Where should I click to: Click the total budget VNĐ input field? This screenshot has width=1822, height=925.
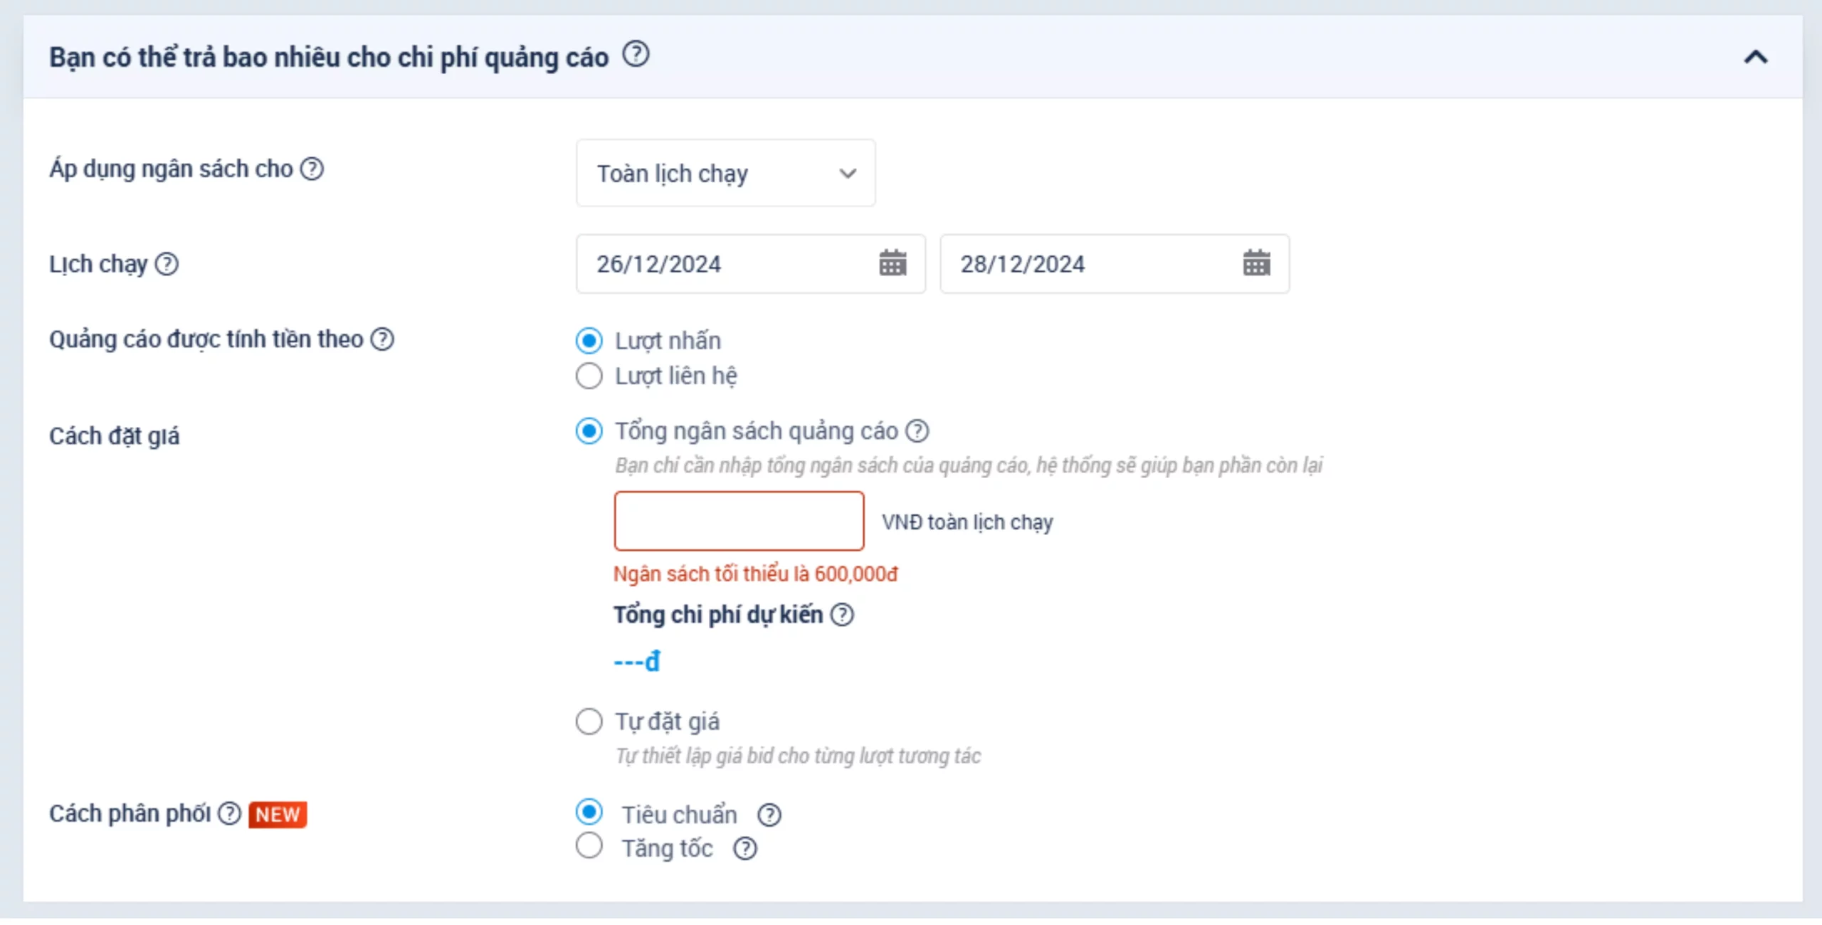point(739,521)
